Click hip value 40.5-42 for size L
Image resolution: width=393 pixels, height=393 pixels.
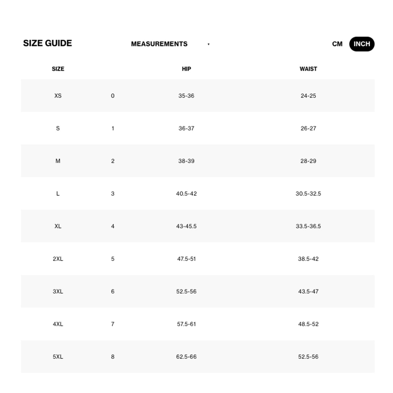tap(186, 194)
